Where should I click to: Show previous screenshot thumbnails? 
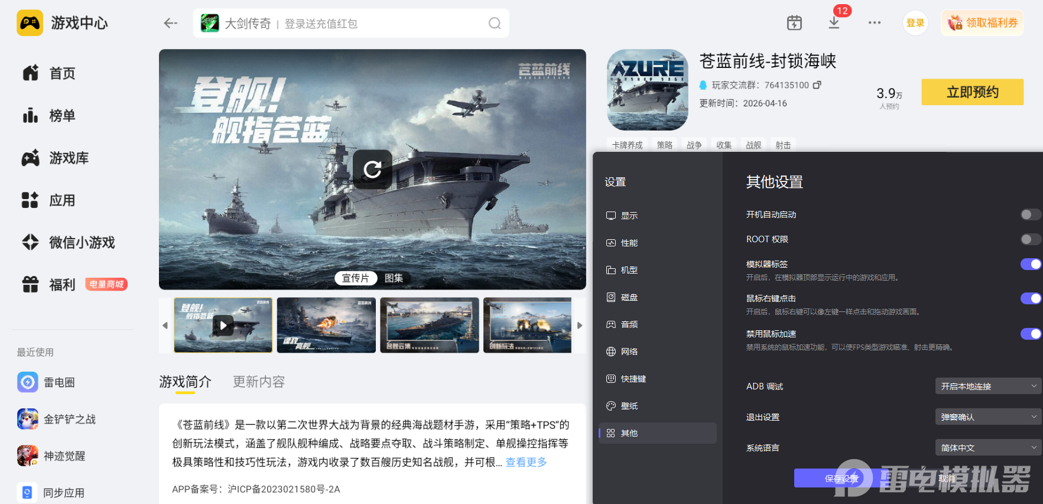point(165,326)
